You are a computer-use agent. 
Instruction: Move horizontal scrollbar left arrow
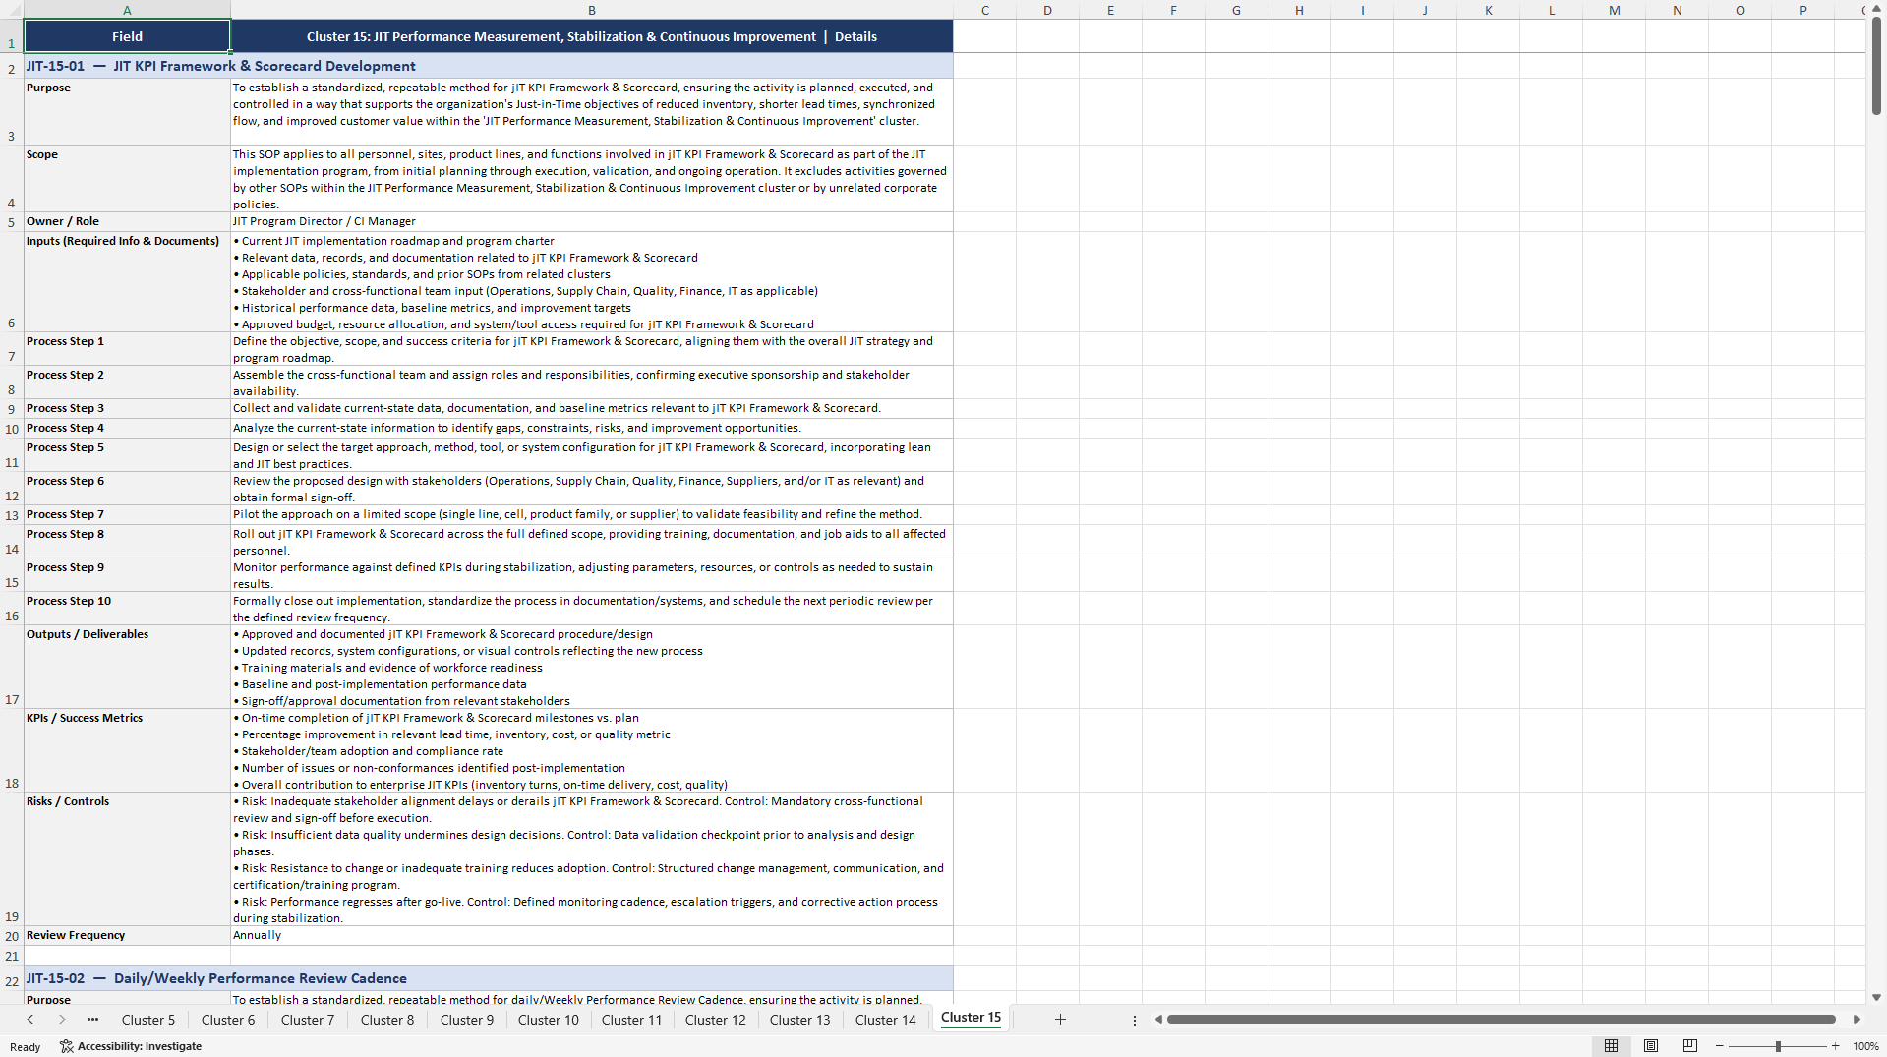coord(1158,1020)
